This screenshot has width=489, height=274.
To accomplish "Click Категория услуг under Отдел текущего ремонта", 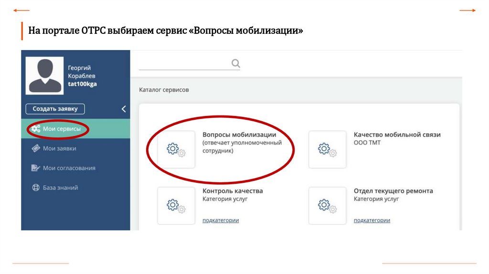I will [376, 199].
